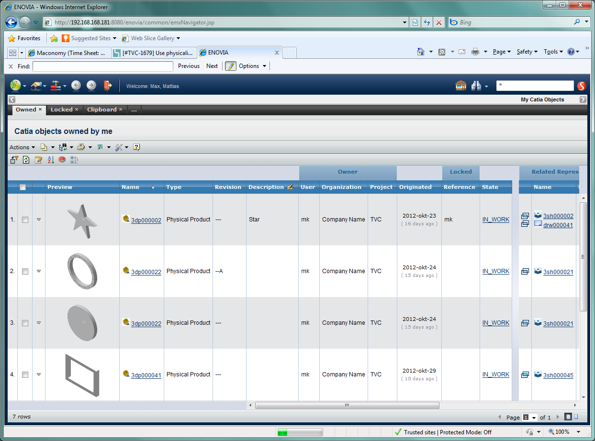This screenshot has height=441, width=595.
Task: Open the pie chart icon
Action: (x=62, y=160)
